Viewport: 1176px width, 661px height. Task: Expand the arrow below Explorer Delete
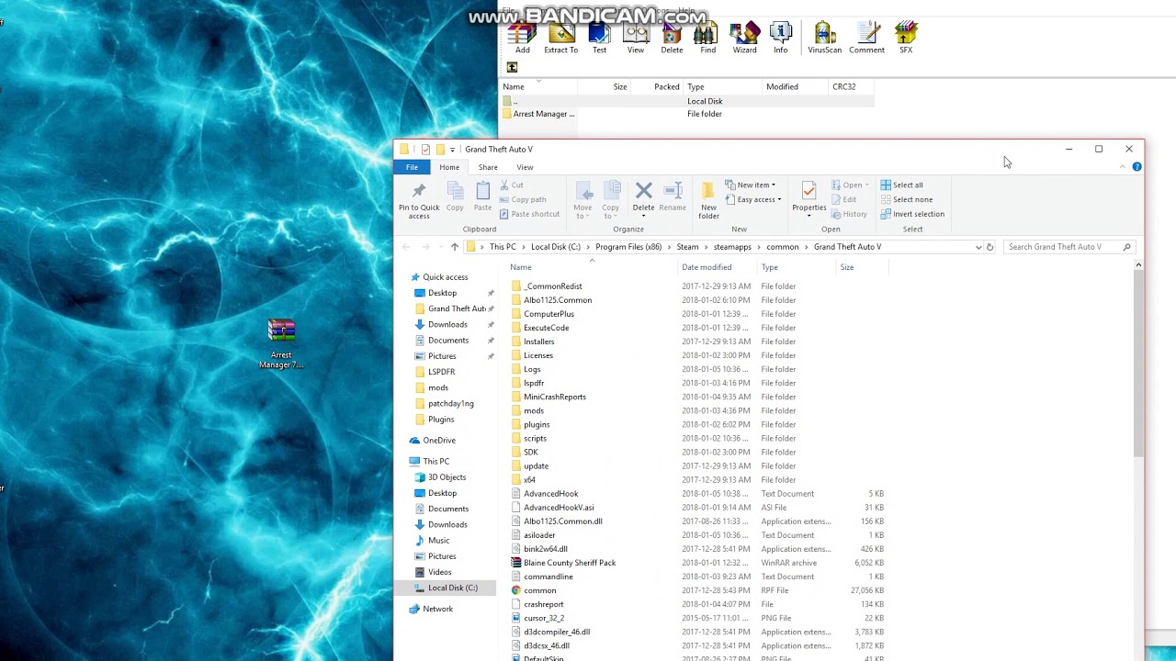click(643, 217)
